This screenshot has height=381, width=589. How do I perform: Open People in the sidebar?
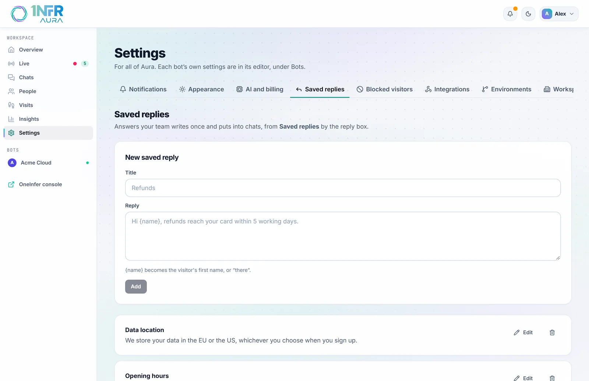48,91
